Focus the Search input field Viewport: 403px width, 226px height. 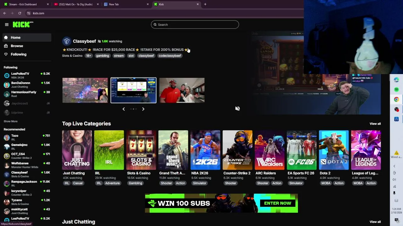(x=195, y=24)
